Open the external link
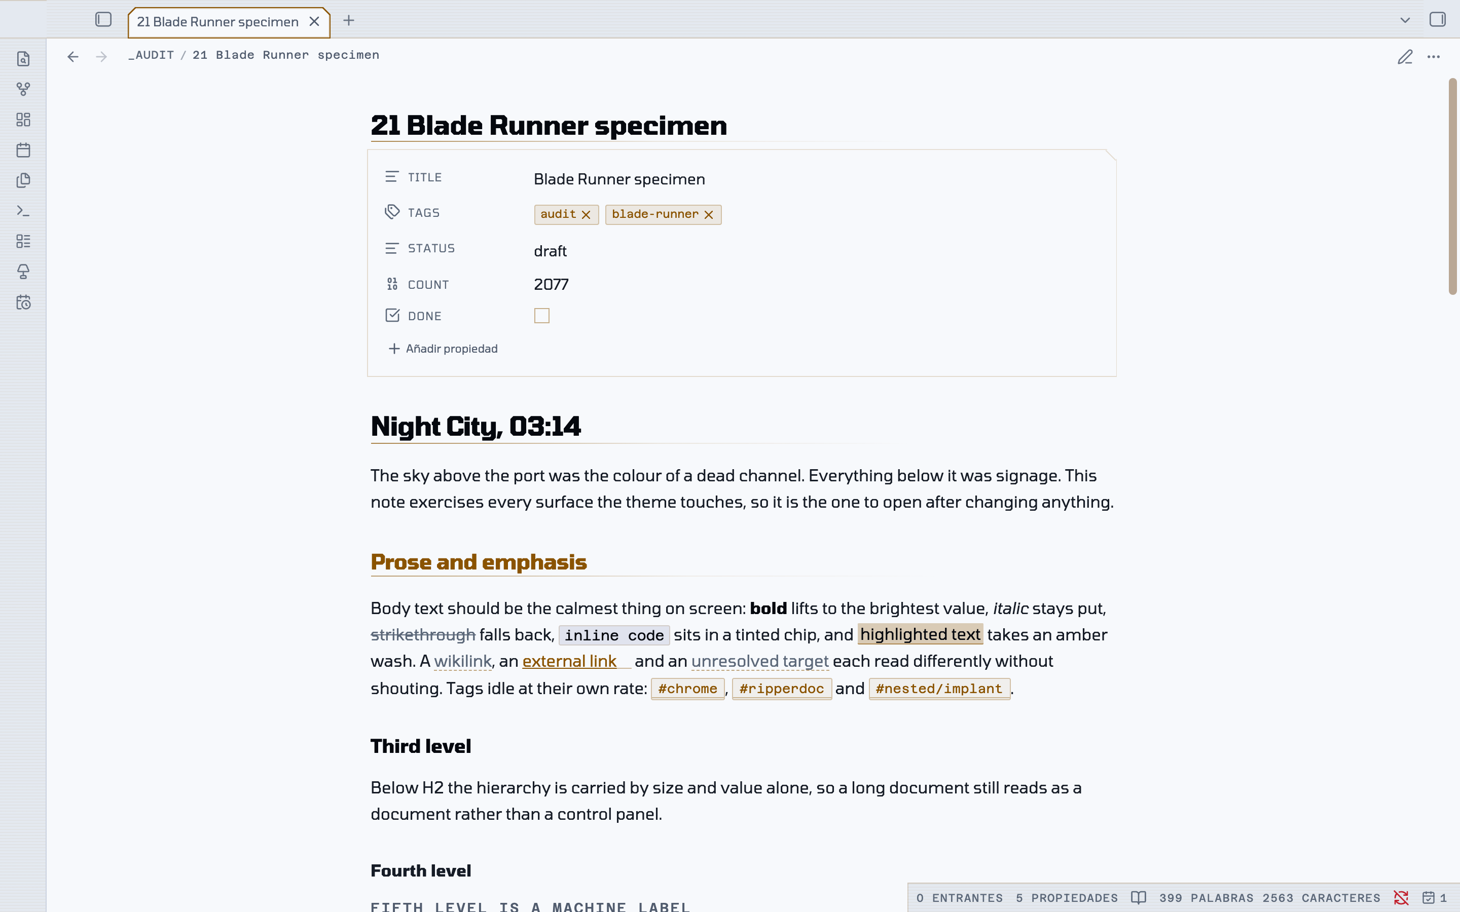The width and height of the screenshot is (1460, 912). [x=569, y=661]
